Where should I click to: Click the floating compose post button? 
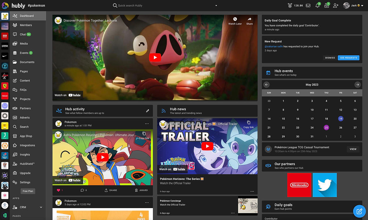point(359,211)
